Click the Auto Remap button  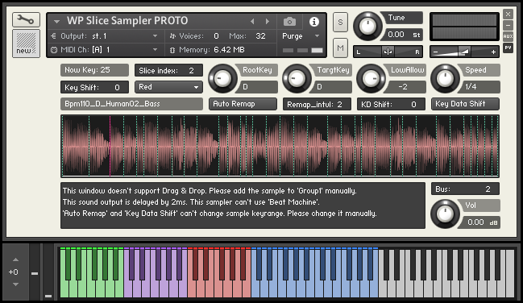243,104
